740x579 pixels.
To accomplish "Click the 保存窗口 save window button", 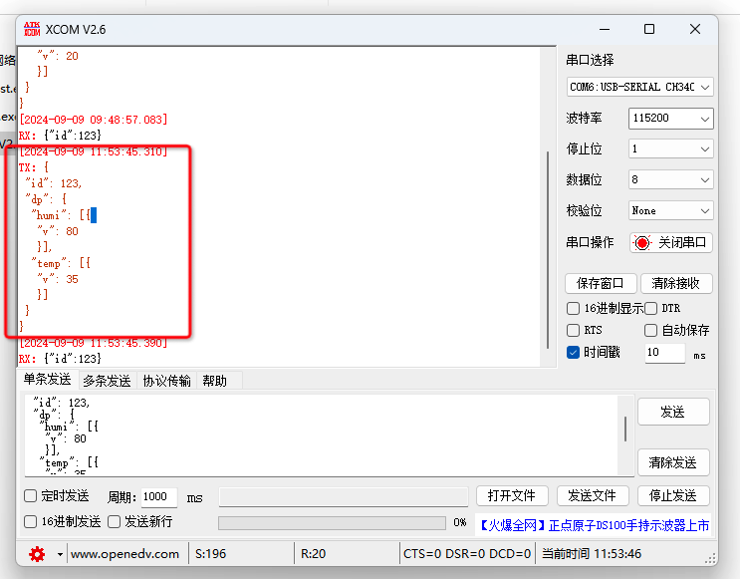I will click(600, 284).
